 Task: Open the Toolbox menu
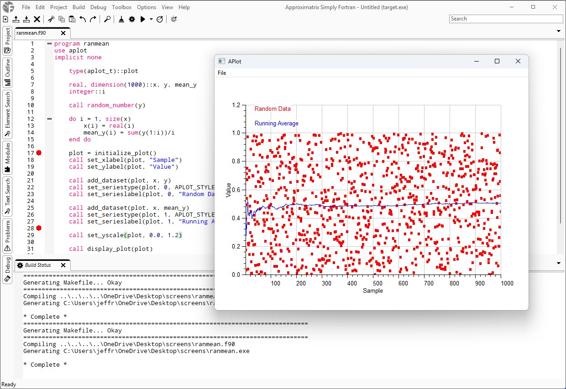coord(122,7)
